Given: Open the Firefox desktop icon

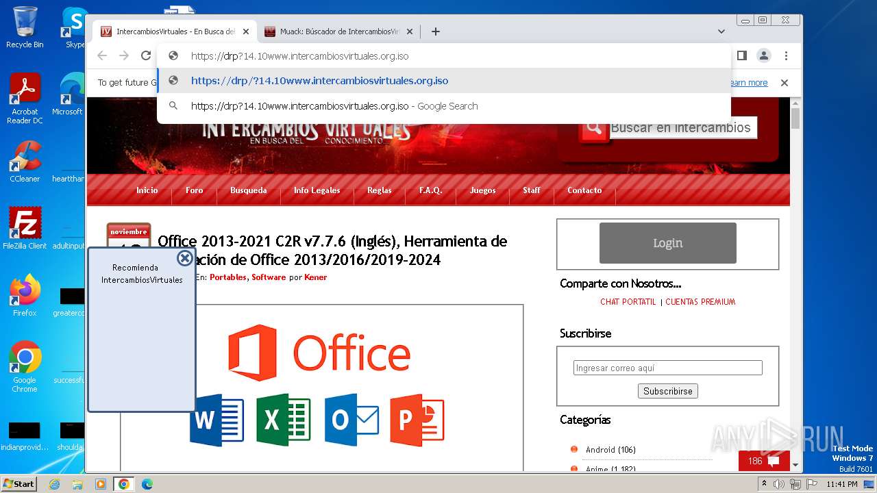Looking at the screenshot, I should (25, 295).
